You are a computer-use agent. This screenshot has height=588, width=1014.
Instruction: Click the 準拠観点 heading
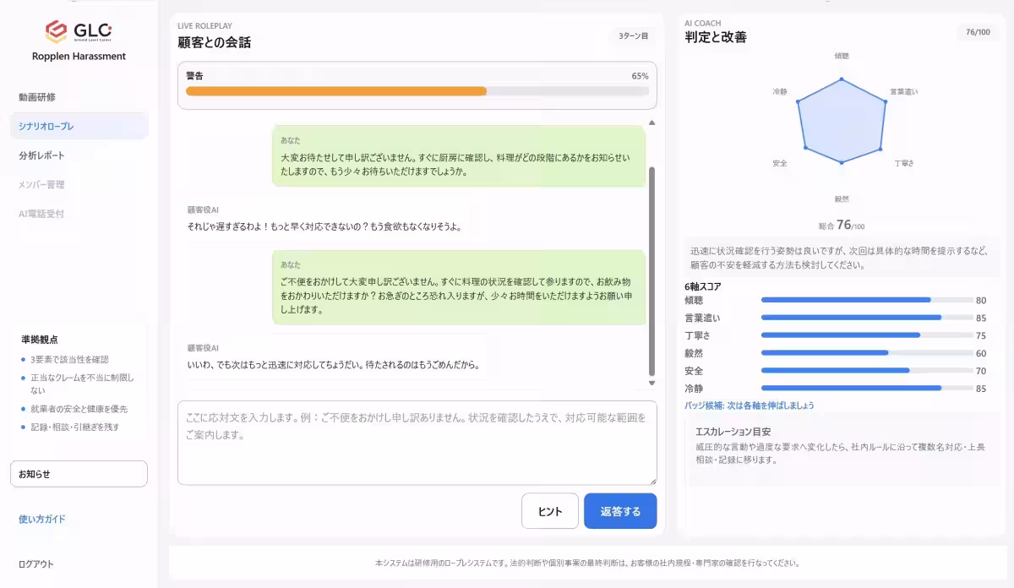[x=40, y=340]
